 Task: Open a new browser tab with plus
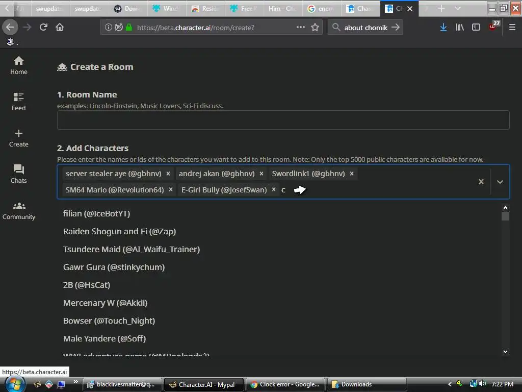(441, 8)
